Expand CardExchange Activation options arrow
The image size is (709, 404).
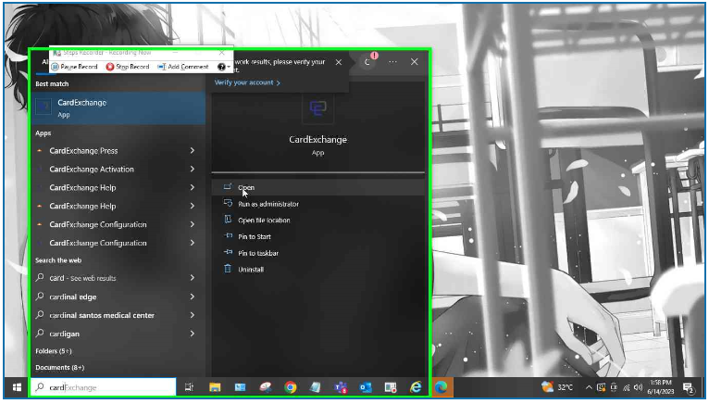(x=193, y=169)
